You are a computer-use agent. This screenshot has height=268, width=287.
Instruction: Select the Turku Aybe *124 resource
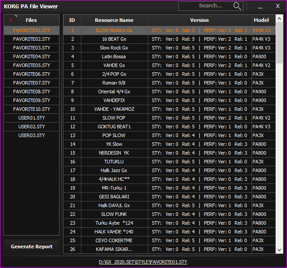114,223
